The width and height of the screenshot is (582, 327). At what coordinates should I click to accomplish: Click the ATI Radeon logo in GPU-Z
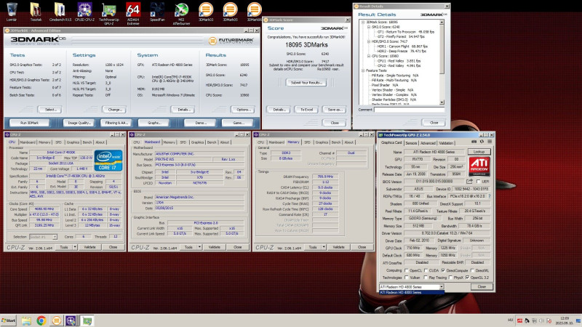point(479,166)
